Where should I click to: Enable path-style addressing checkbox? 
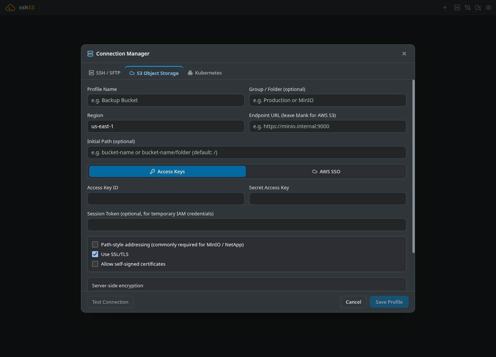coord(95,244)
